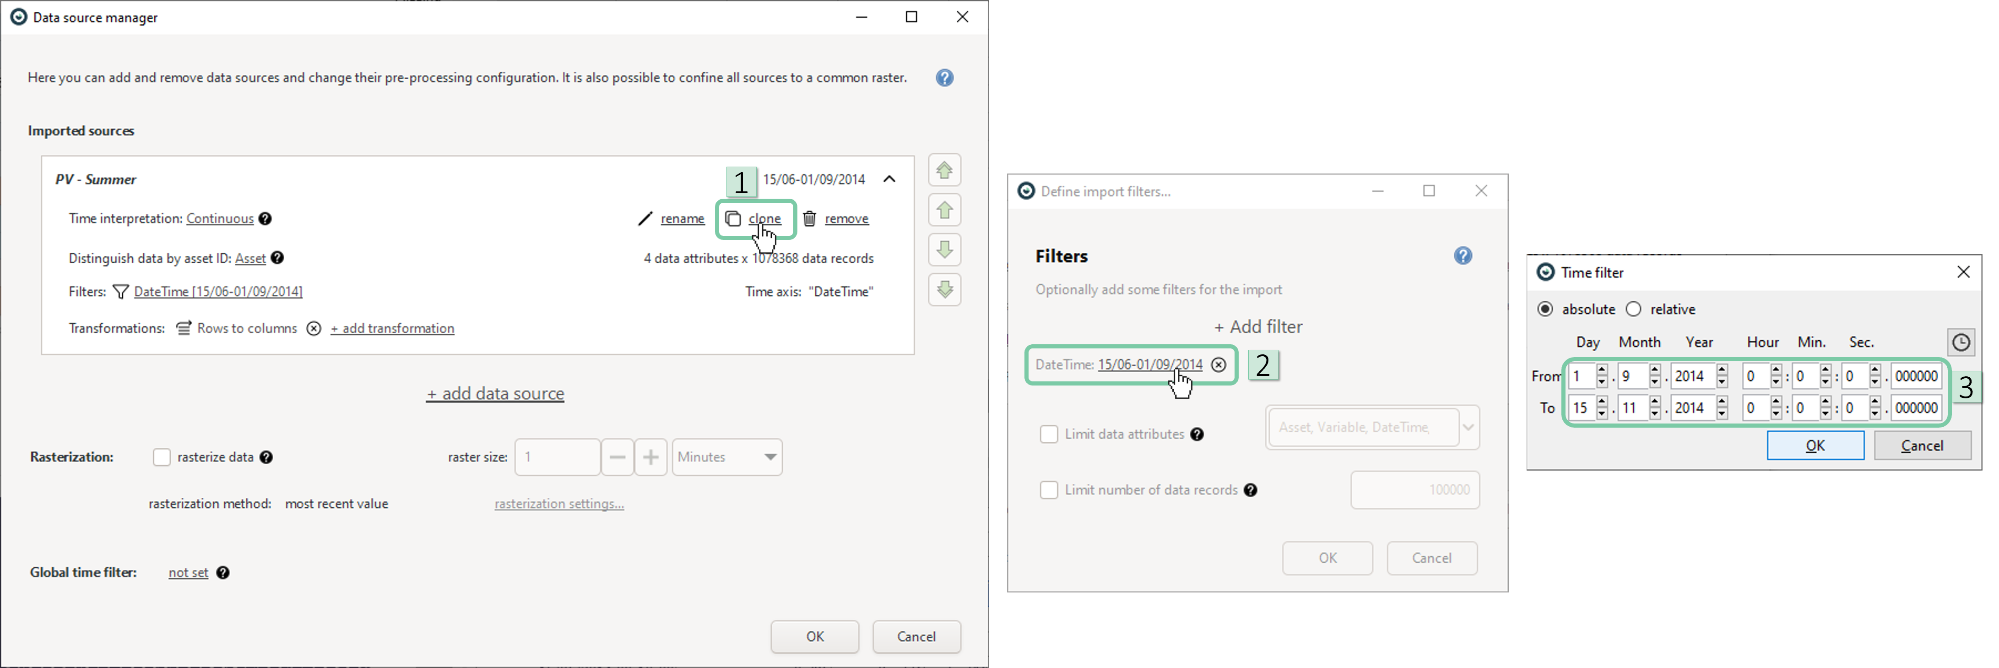1999x668 pixels.
Task: Click the raster size input field
Action: pos(557,457)
